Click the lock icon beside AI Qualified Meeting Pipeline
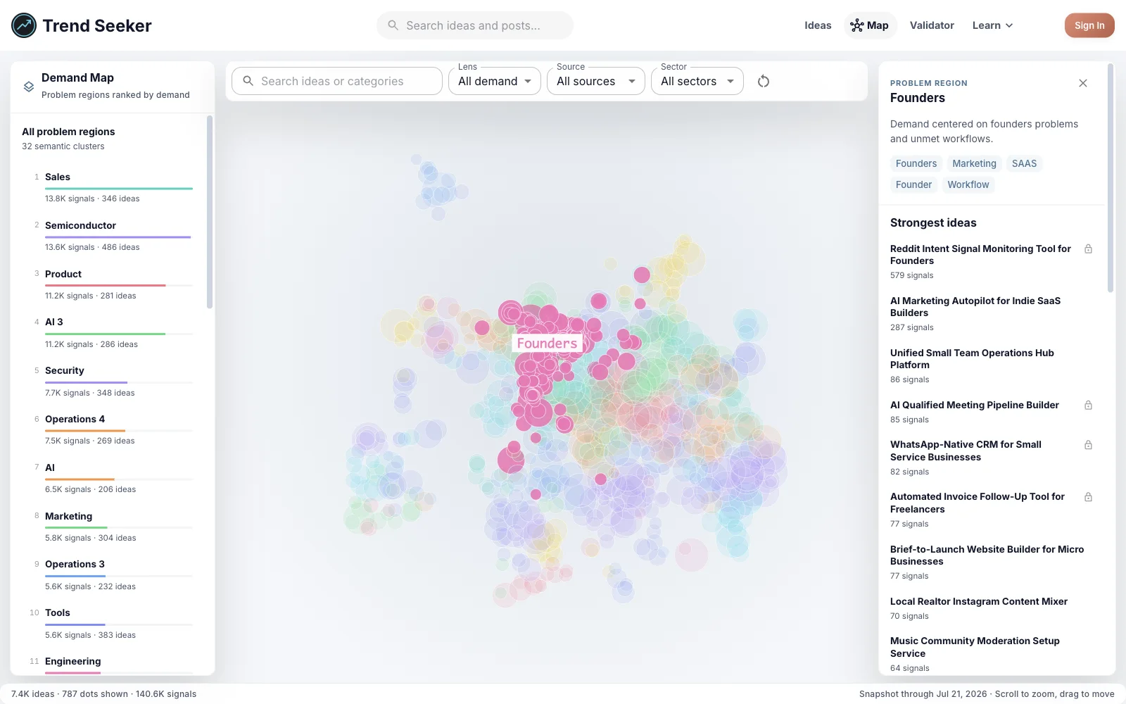Viewport: 1126px width, 704px height. 1088,406
